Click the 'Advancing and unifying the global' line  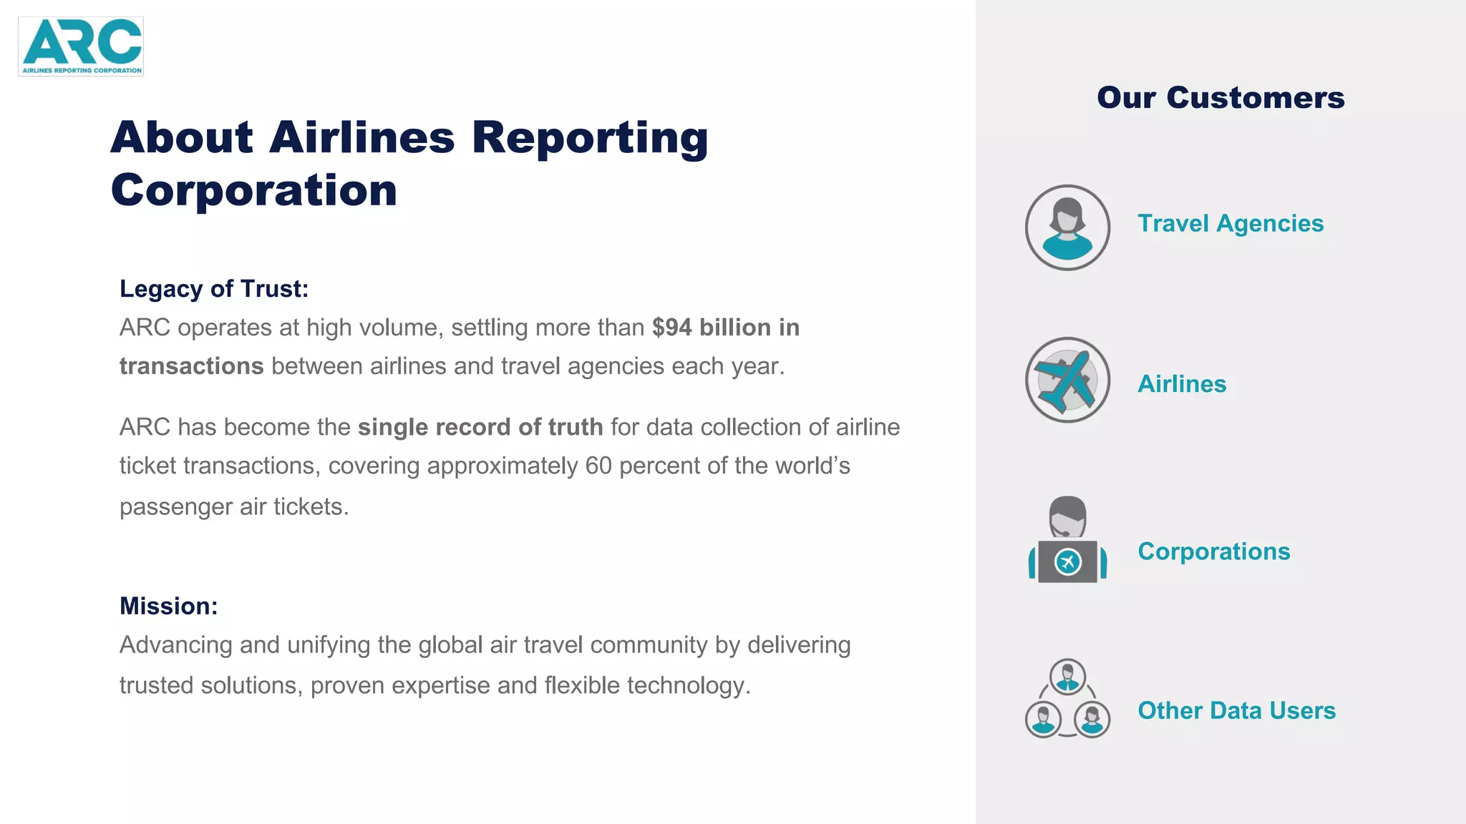[485, 645]
